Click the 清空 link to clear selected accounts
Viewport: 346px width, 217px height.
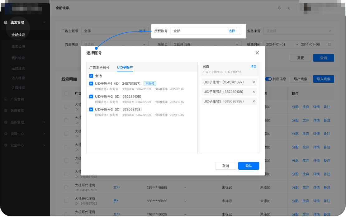[x=253, y=66]
